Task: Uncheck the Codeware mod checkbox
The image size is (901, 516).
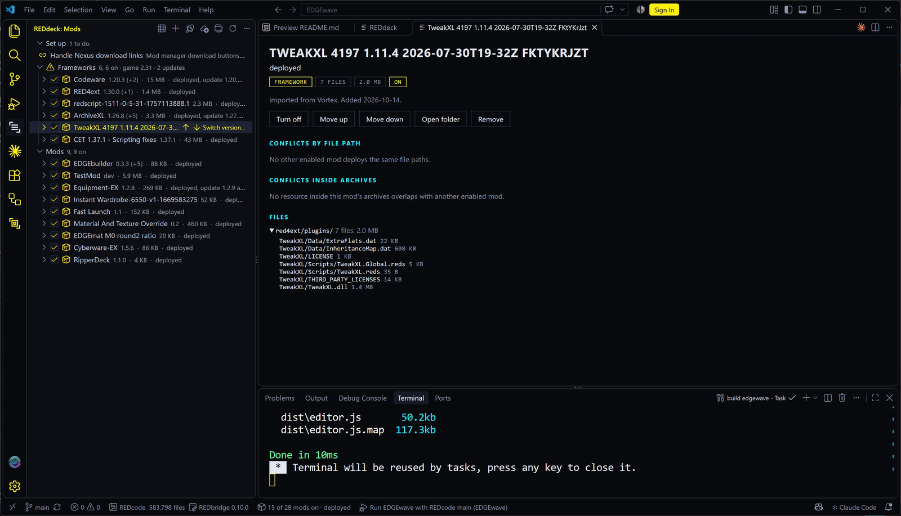Action: click(x=55, y=79)
